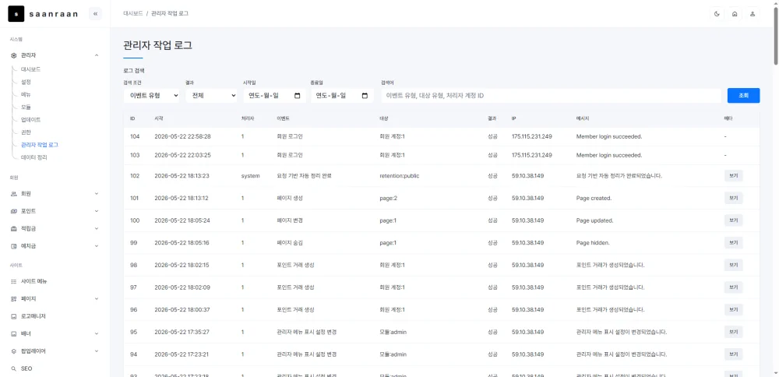Click 보기 for log ID 100
Viewport: 779px width, 377px height.
tap(733, 220)
